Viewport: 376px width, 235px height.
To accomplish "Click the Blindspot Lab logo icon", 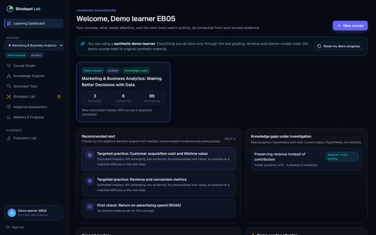I will click(x=10, y=9).
